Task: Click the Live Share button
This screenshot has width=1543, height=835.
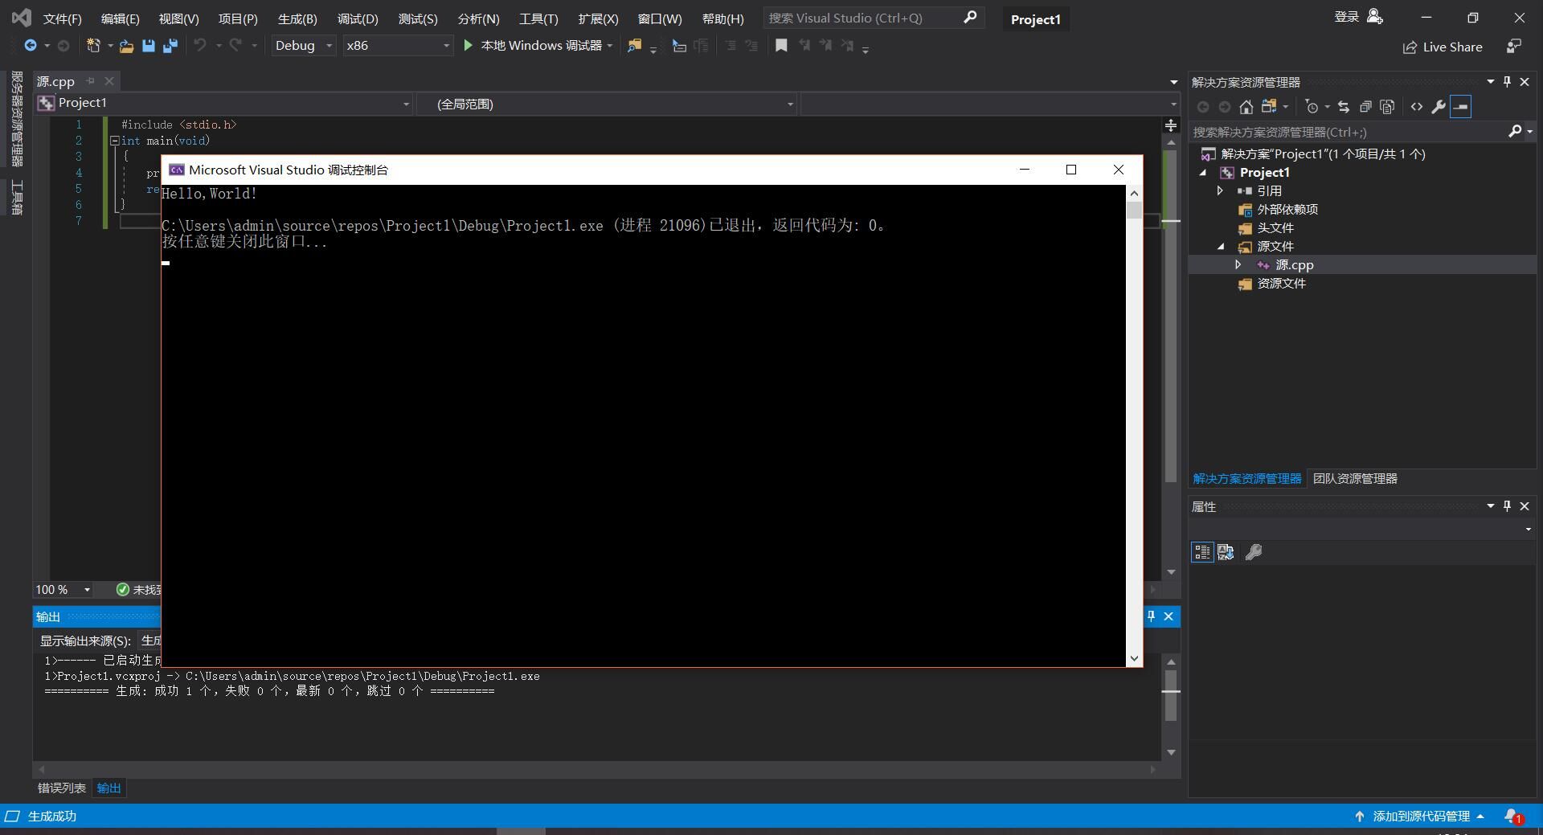Action: tap(1443, 47)
